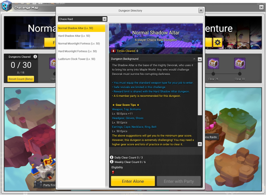Click the partially hidden reward chest at left
Viewport: 266px width, 195px height.
click(53, 63)
